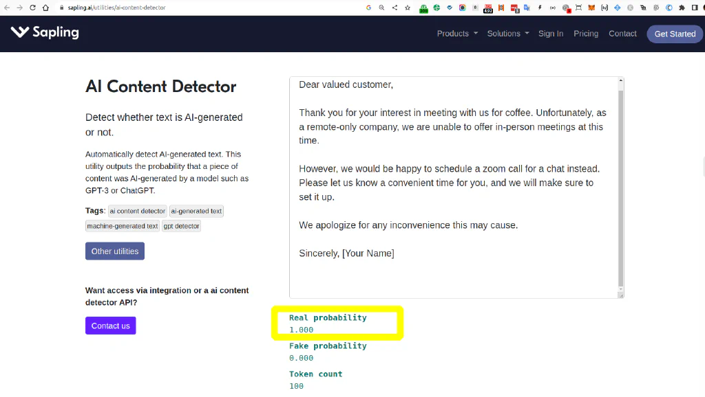Viewport: 705px width, 397px height.
Task: Open the extension with red 9 badge
Action: [x=567, y=8]
